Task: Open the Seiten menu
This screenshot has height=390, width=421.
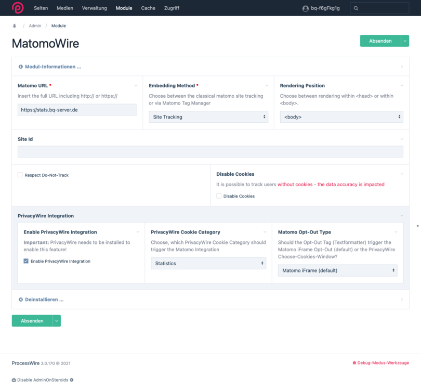Action: [41, 8]
